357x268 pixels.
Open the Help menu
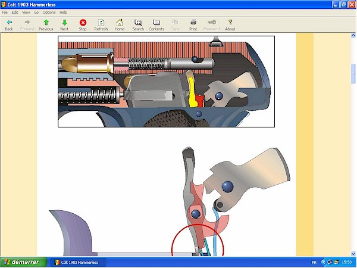point(63,13)
